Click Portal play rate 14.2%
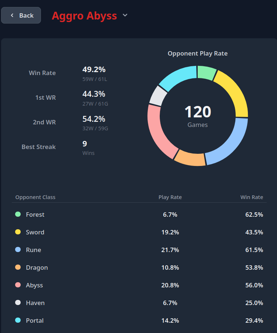 [x=170, y=320]
